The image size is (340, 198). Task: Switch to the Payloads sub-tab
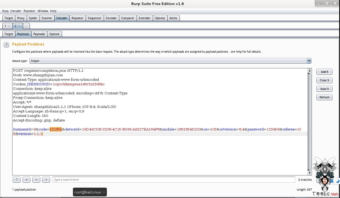39,34
